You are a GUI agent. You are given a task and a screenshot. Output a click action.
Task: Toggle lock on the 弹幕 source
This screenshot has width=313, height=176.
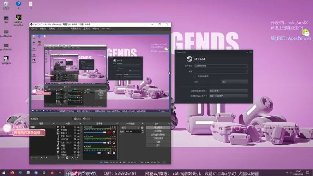pyautogui.click(x=79, y=145)
